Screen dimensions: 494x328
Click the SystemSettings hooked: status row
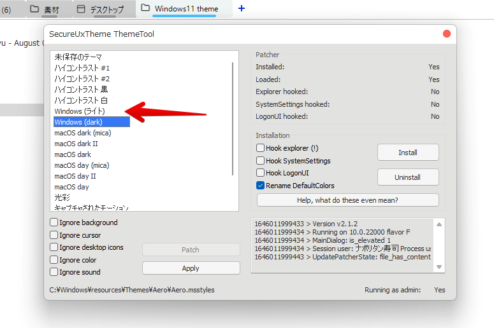click(347, 104)
